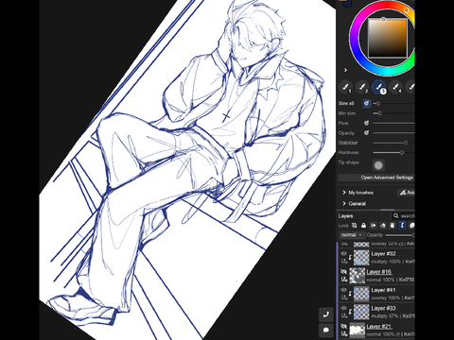Select brush preset slot 1
Screen dimensions: 454x340
(x=346, y=87)
